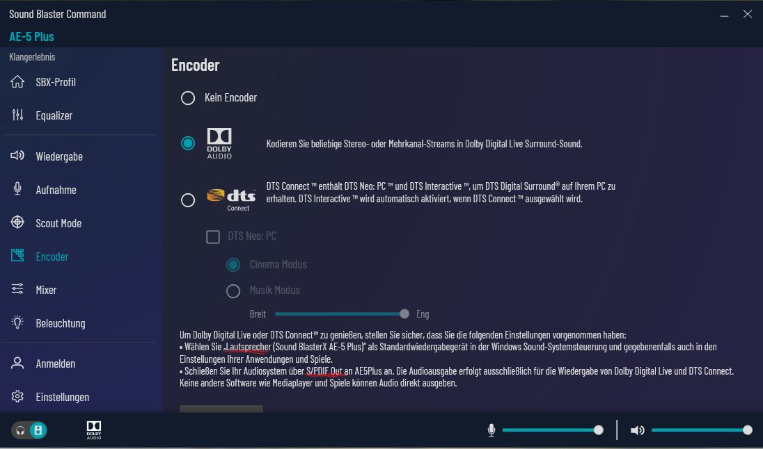Select the Dolby Audio radio button

tap(188, 143)
